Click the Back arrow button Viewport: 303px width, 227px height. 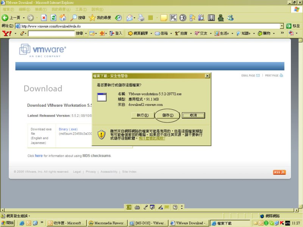click(x=5, y=18)
